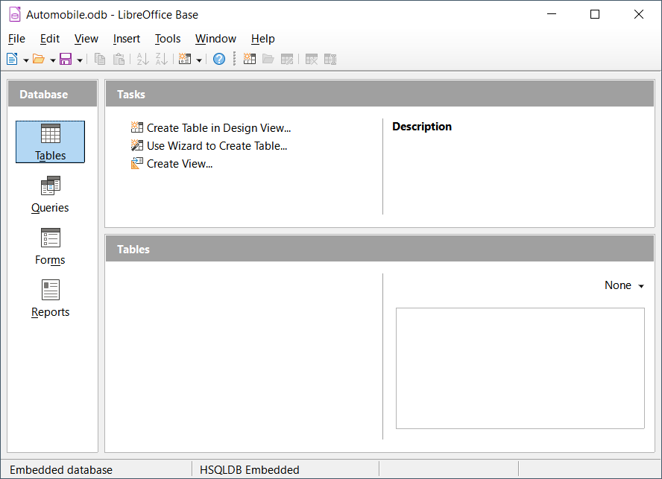Click the New Database document icon

(x=13, y=59)
